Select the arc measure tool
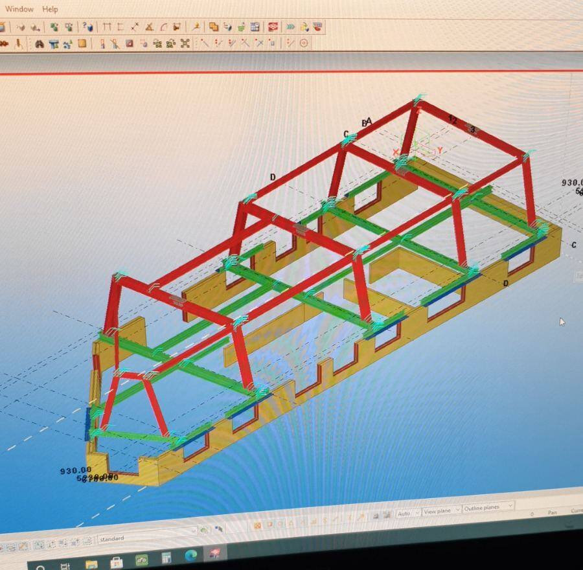The width and height of the screenshot is (583, 570). click(164, 27)
